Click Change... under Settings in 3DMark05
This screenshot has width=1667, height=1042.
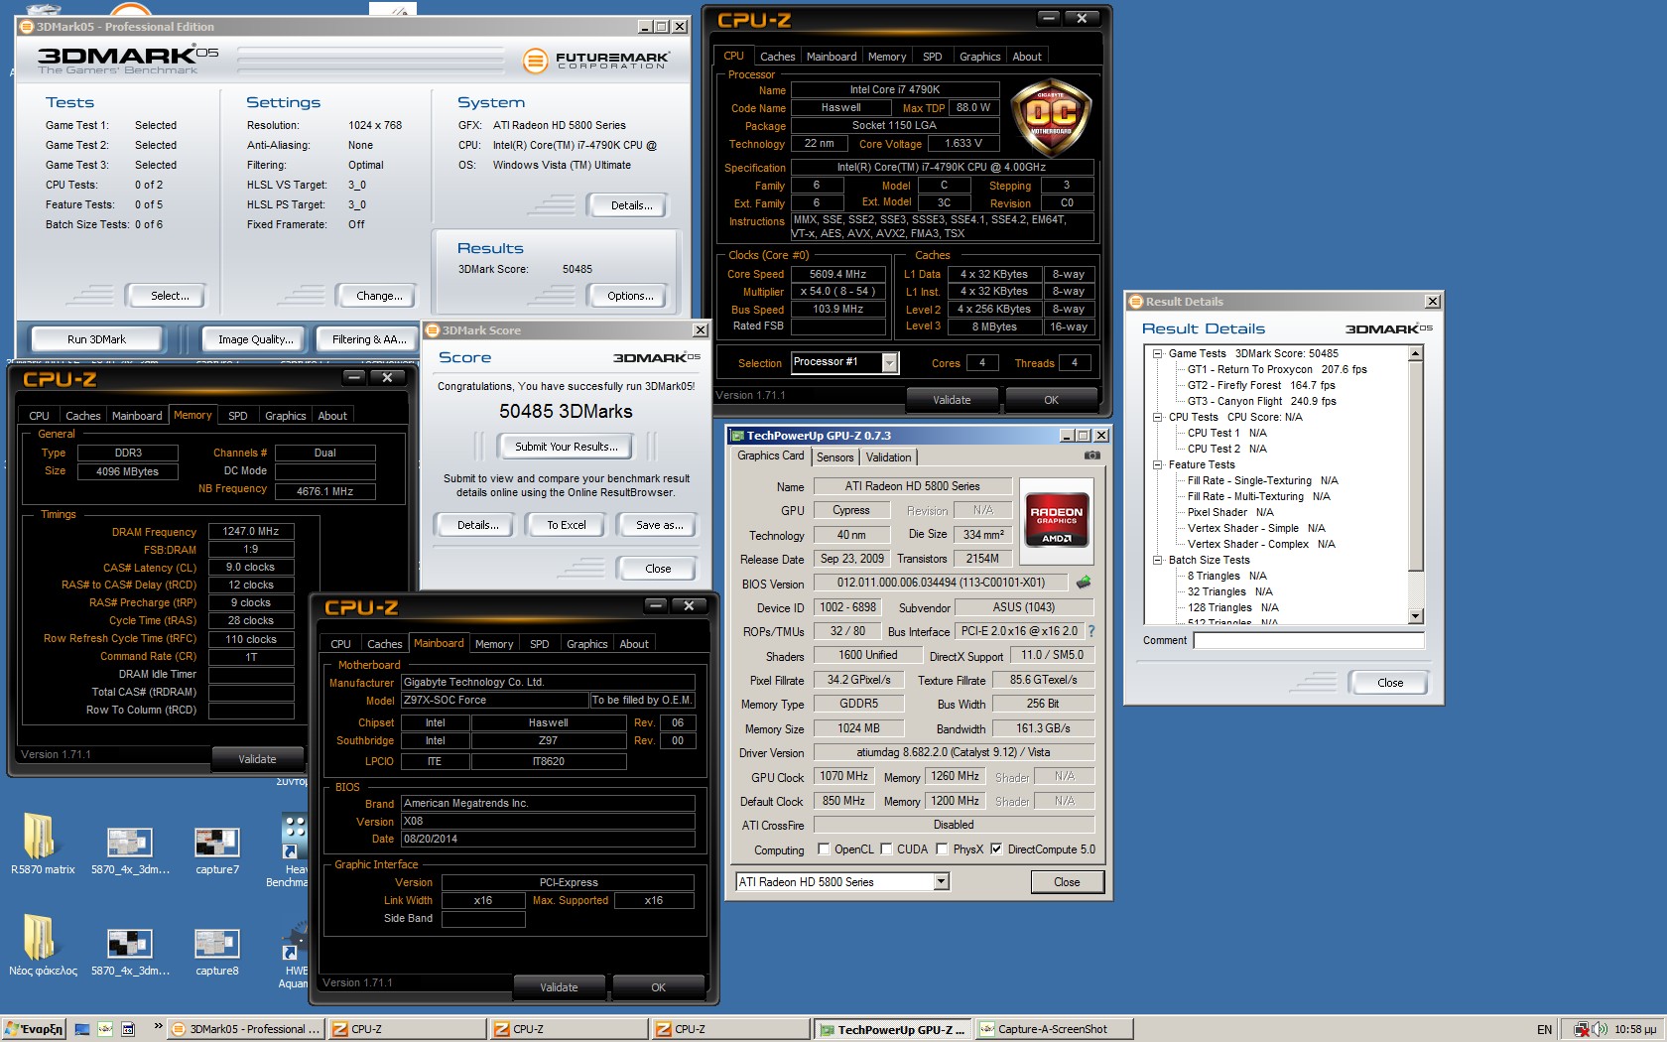379,296
